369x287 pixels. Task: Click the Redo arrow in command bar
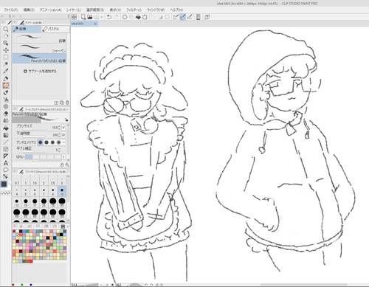tap(116, 17)
